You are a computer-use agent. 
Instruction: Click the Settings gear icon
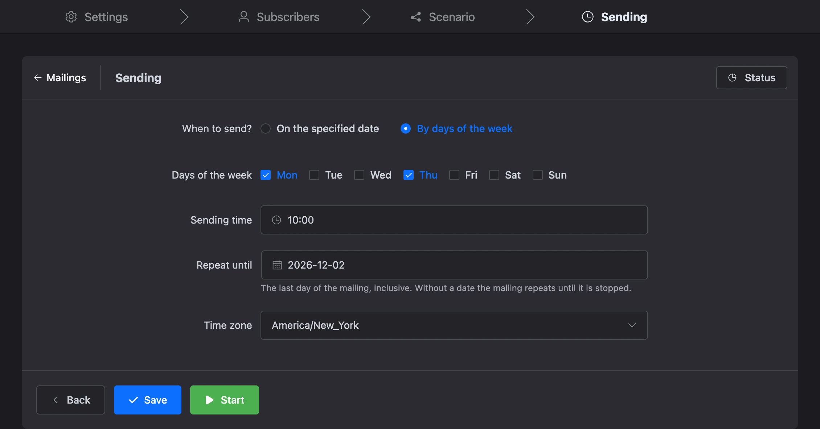click(x=71, y=17)
